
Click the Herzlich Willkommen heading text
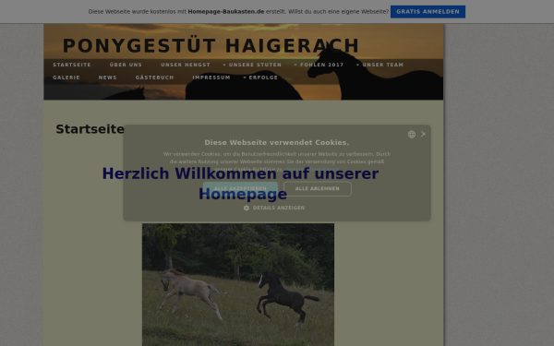240,184
